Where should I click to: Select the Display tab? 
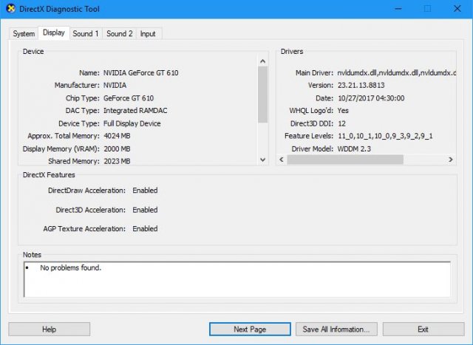tap(54, 33)
